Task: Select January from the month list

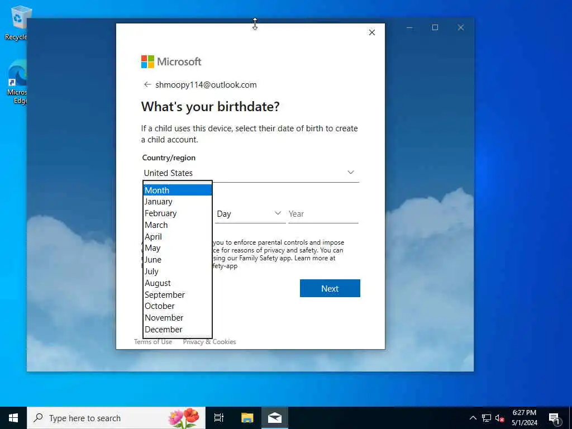Action: click(177, 202)
